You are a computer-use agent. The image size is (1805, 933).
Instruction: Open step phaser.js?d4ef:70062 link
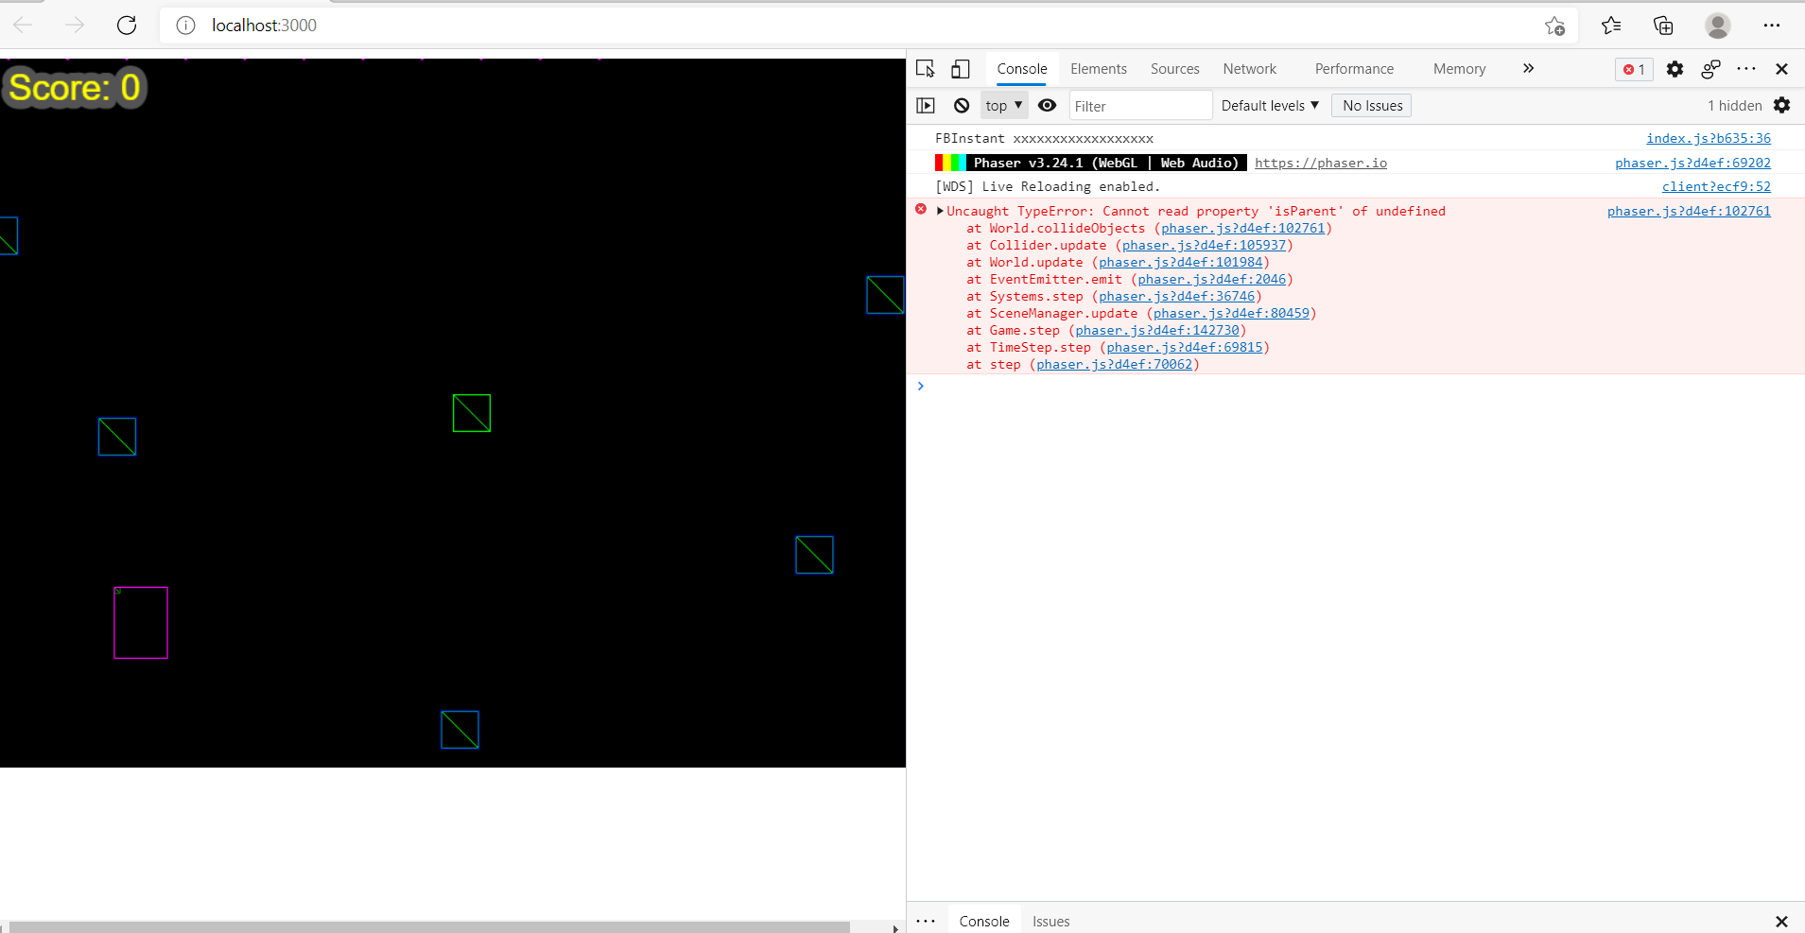pyautogui.click(x=1114, y=364)
